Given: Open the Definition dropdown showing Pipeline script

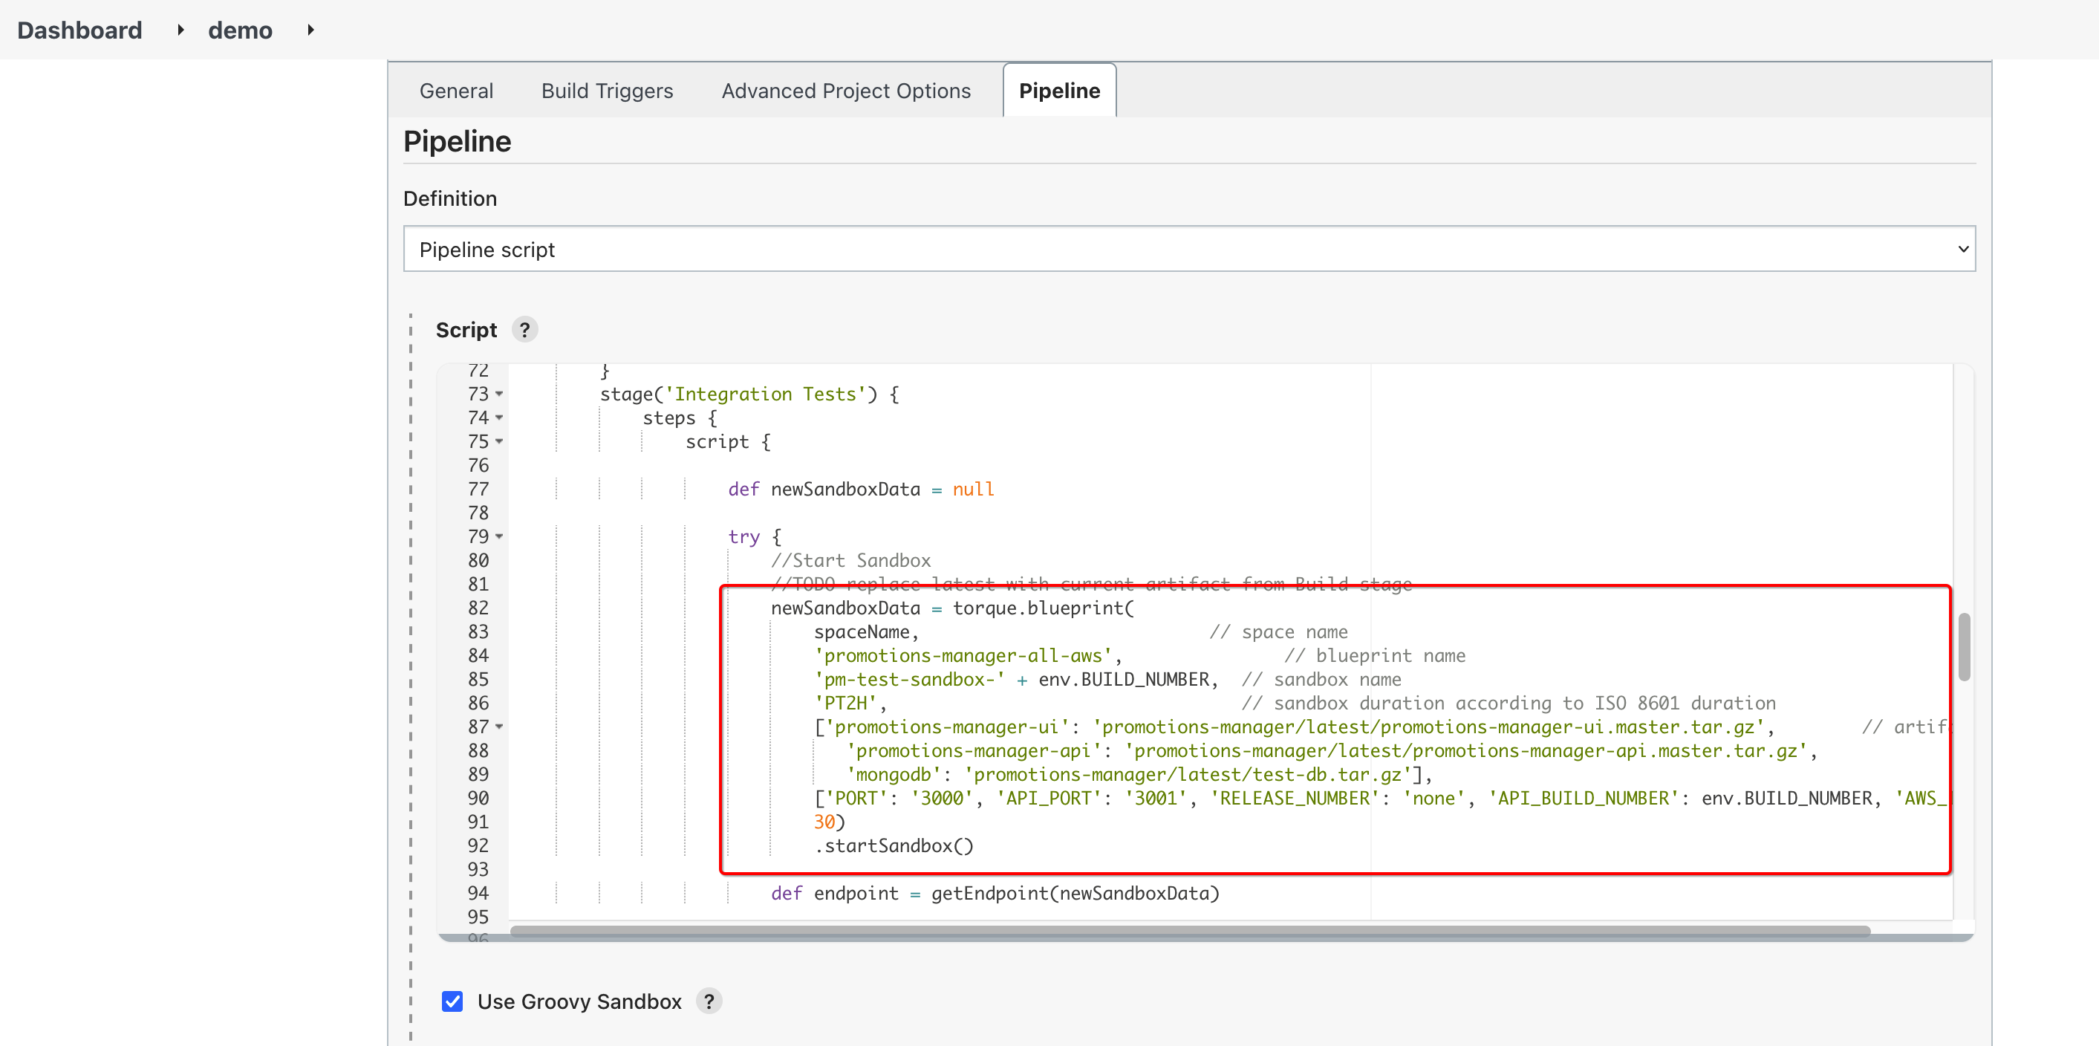Looking at the screenshot, I should point(1189,249).
